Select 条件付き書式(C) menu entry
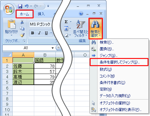Image resolution: width=150 pixels, height=116 pixels. (119, 83)
